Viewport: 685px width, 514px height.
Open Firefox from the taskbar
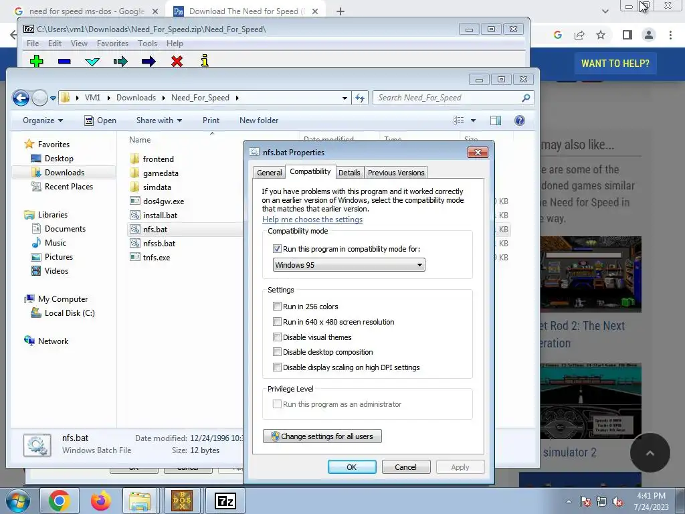100,501
